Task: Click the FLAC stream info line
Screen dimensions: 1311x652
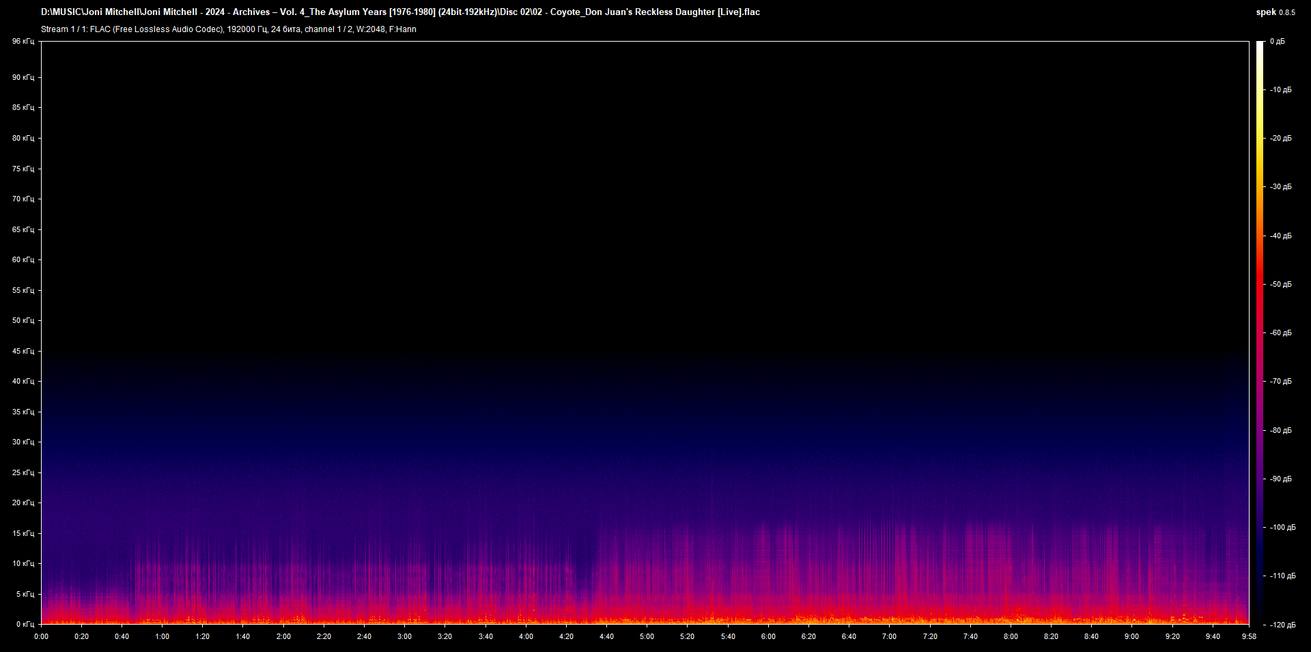Action: click(x=228, y=29)
